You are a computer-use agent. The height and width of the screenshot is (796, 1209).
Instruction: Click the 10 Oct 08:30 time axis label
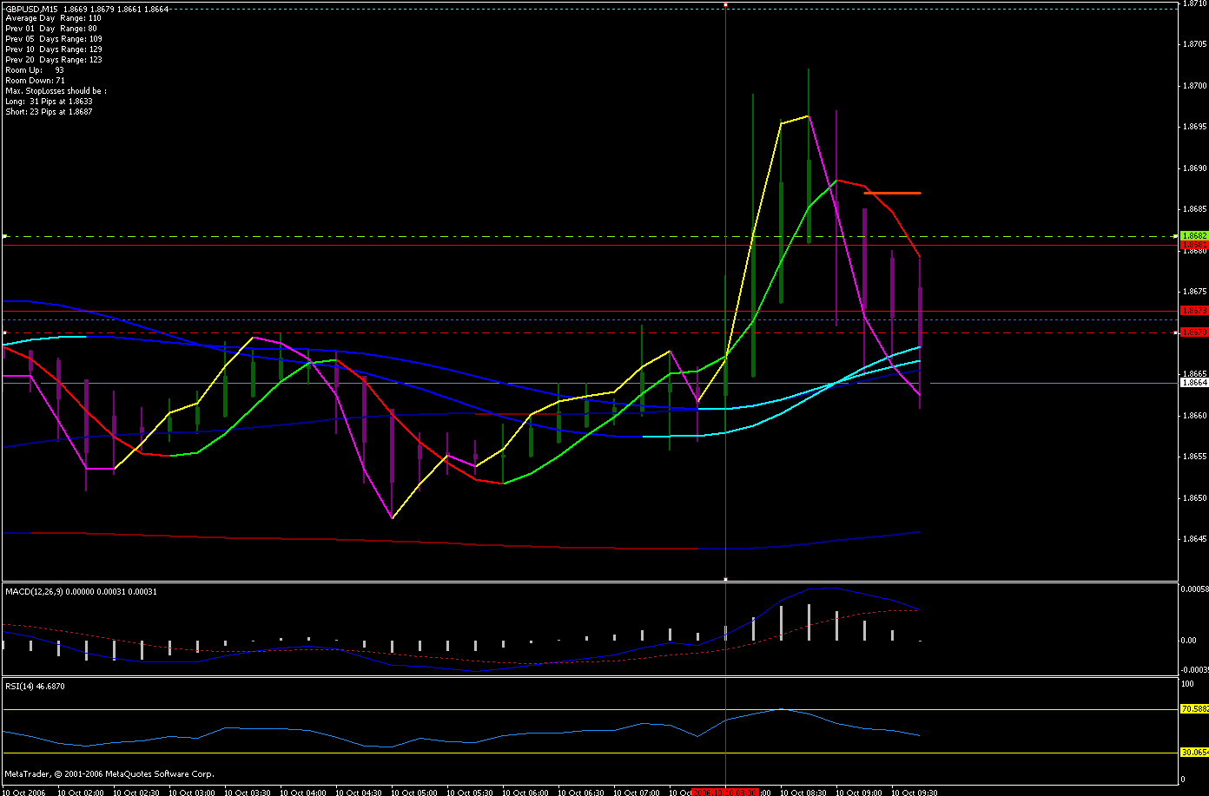pyautogui.click(x=803, y=792)
